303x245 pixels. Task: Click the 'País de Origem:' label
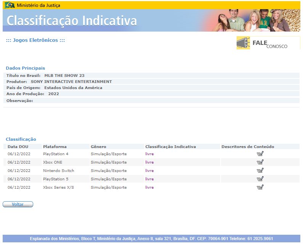click(23, 88)
